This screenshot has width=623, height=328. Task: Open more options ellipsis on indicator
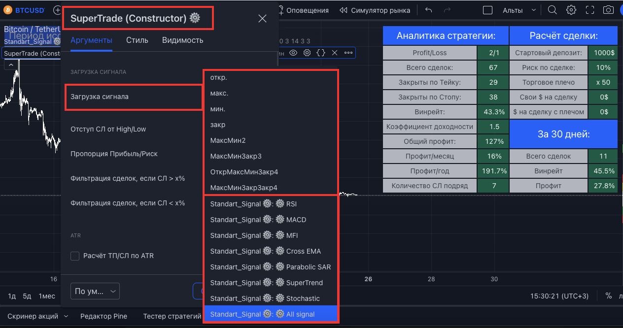click(348, 53)
